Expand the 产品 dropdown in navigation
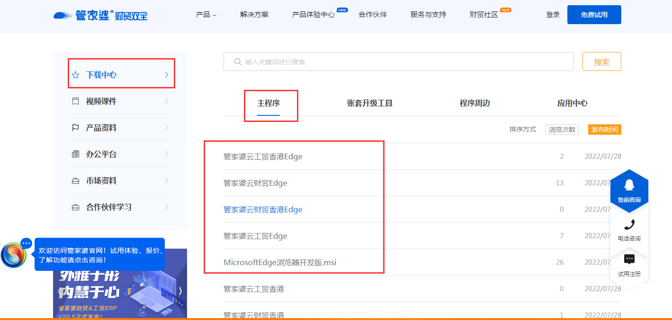The width and height of the screenshot is (672, 320). (x=206, y=15)
